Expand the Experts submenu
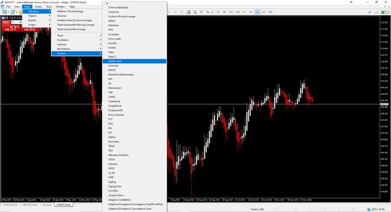Screen dimensions: 391x212 pos(37,21)
